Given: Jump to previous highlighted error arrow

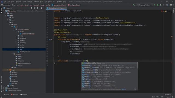Looking at the screenshot, I should 169,11.
